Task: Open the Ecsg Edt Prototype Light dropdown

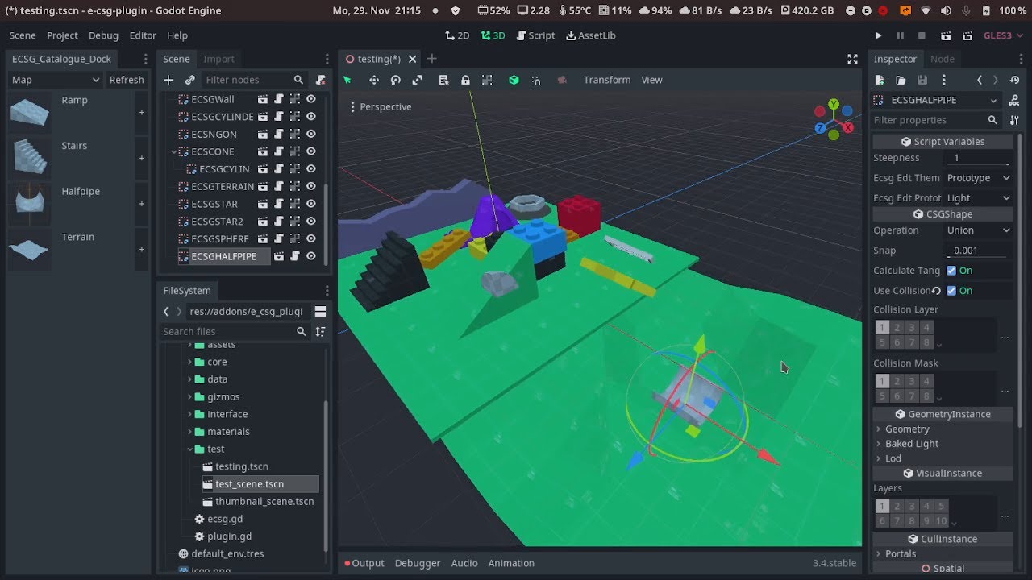Action: 978,197
